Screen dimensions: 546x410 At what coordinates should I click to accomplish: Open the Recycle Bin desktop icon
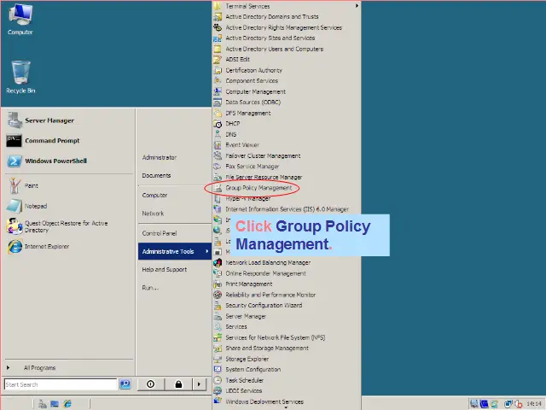[x=20, y=77]
